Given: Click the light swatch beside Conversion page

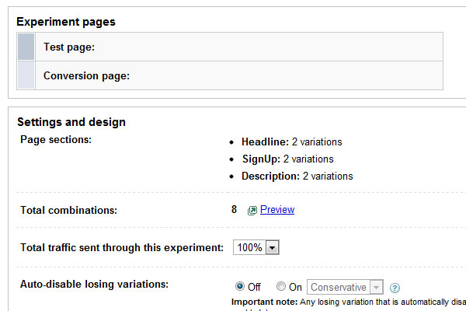Looking at the screenshot, I should 26,75.
